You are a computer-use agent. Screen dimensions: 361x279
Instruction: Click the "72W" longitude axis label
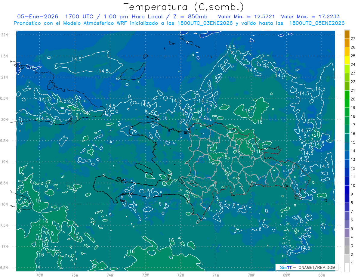click(x=180, y=275)
